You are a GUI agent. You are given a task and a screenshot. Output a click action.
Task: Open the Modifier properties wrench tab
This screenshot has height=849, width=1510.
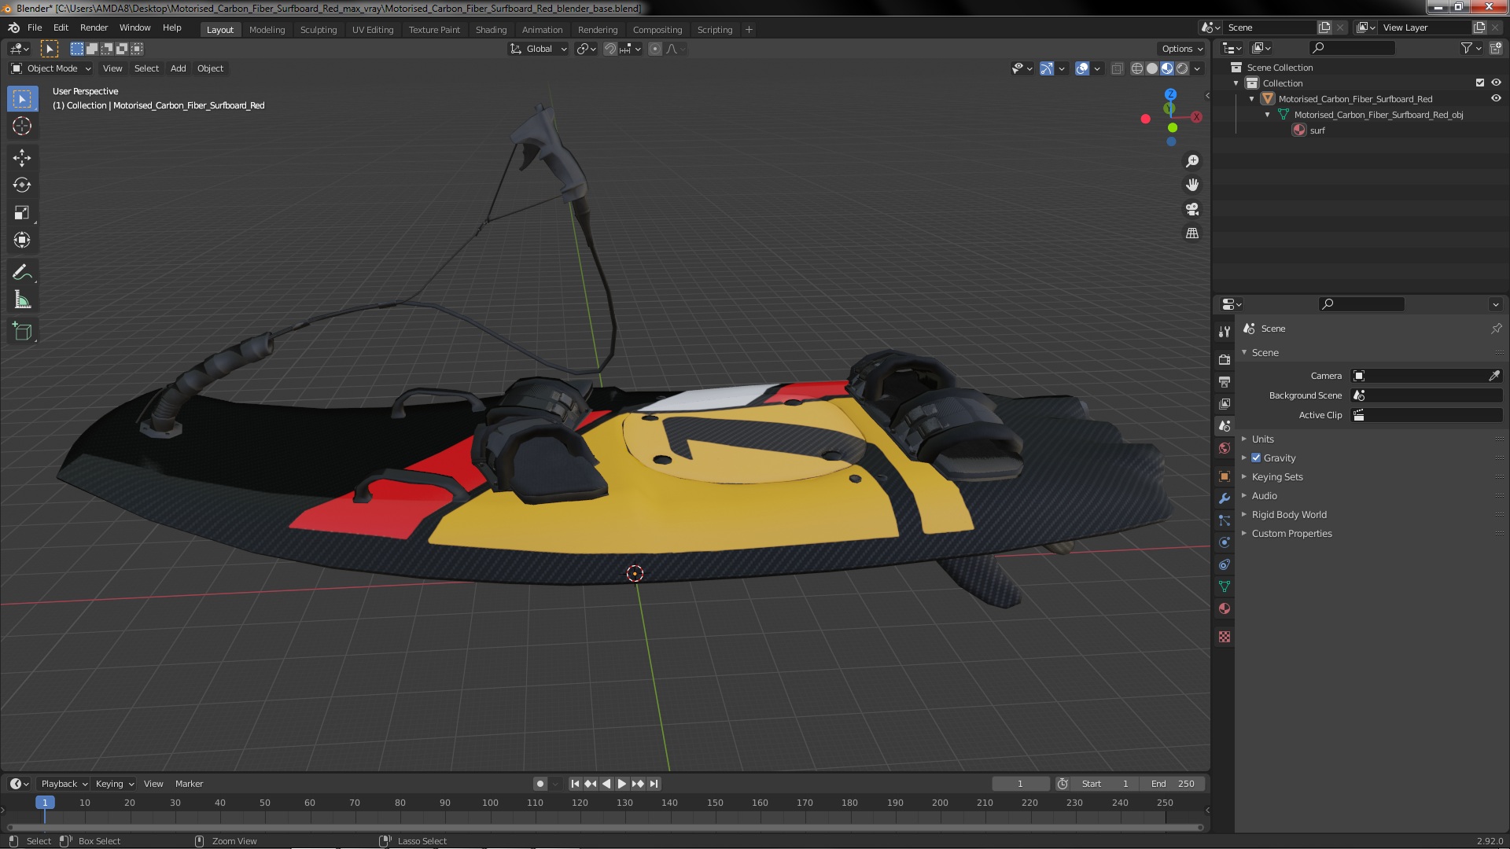click(x=1225, y=498)
